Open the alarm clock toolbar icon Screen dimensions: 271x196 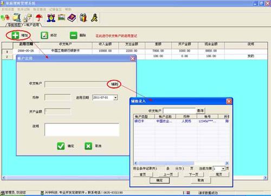coord(51,18)
